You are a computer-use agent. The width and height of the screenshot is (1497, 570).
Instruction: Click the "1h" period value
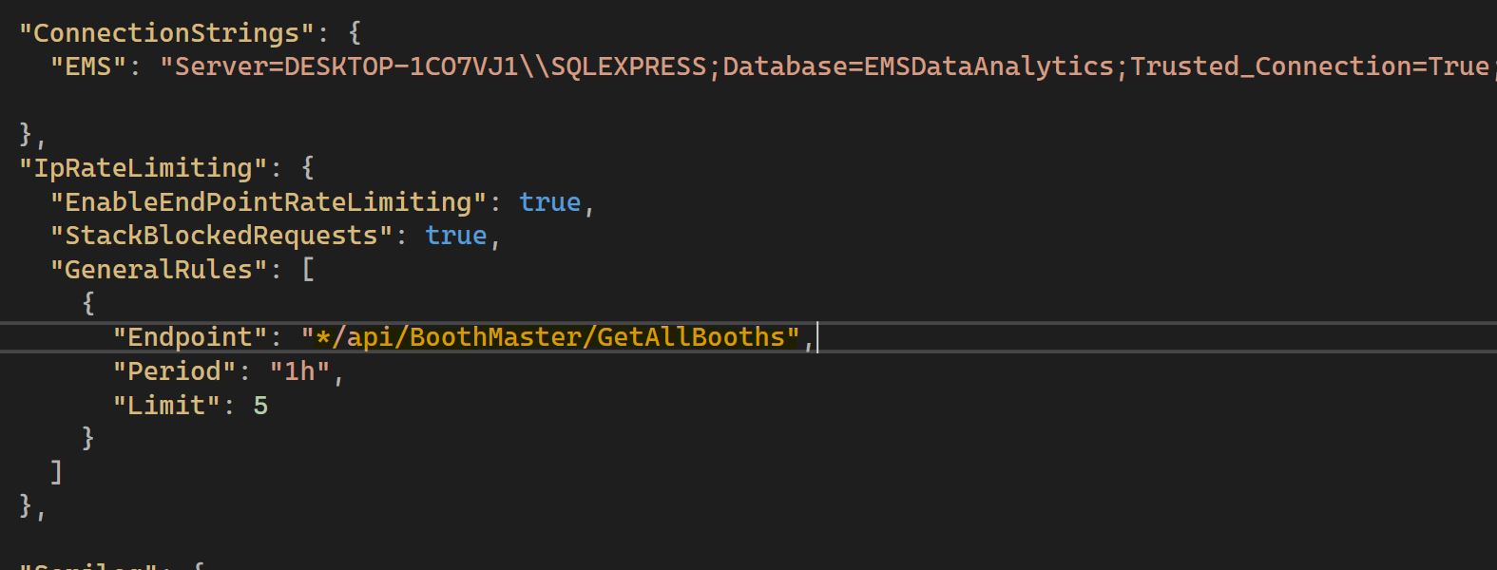point(299,371)
